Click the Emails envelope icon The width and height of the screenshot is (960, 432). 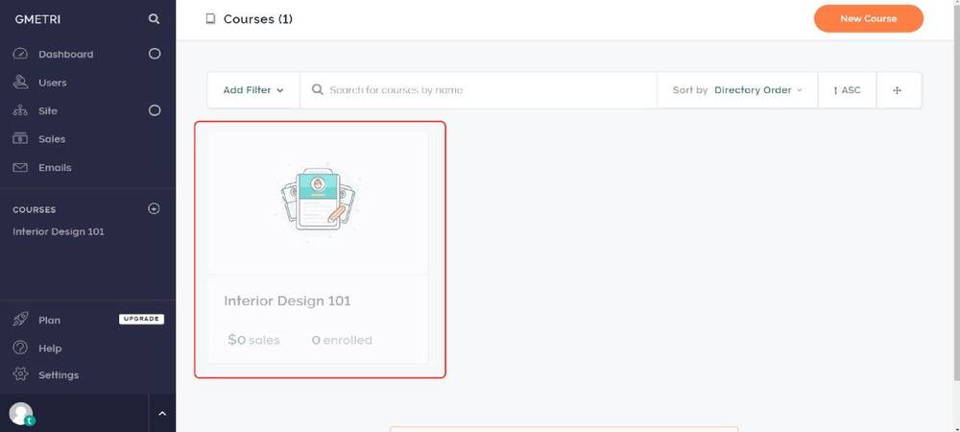click(20, 167)
